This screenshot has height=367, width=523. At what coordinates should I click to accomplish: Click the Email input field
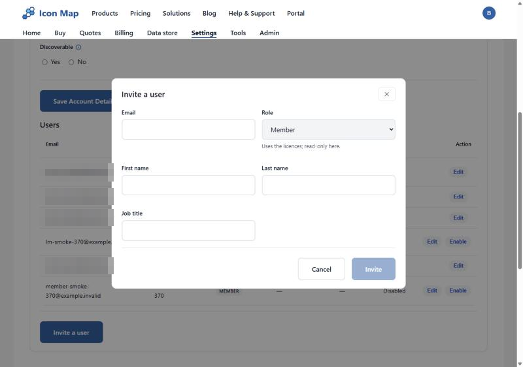(x=188, y=129)
